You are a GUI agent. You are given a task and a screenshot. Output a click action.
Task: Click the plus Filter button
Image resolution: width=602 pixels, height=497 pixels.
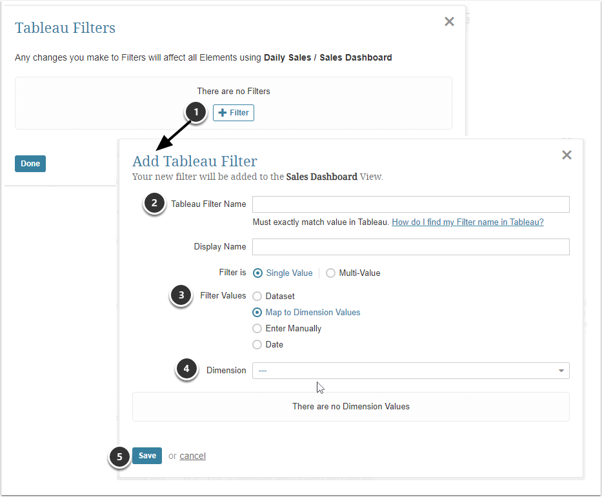click(233, 113)
